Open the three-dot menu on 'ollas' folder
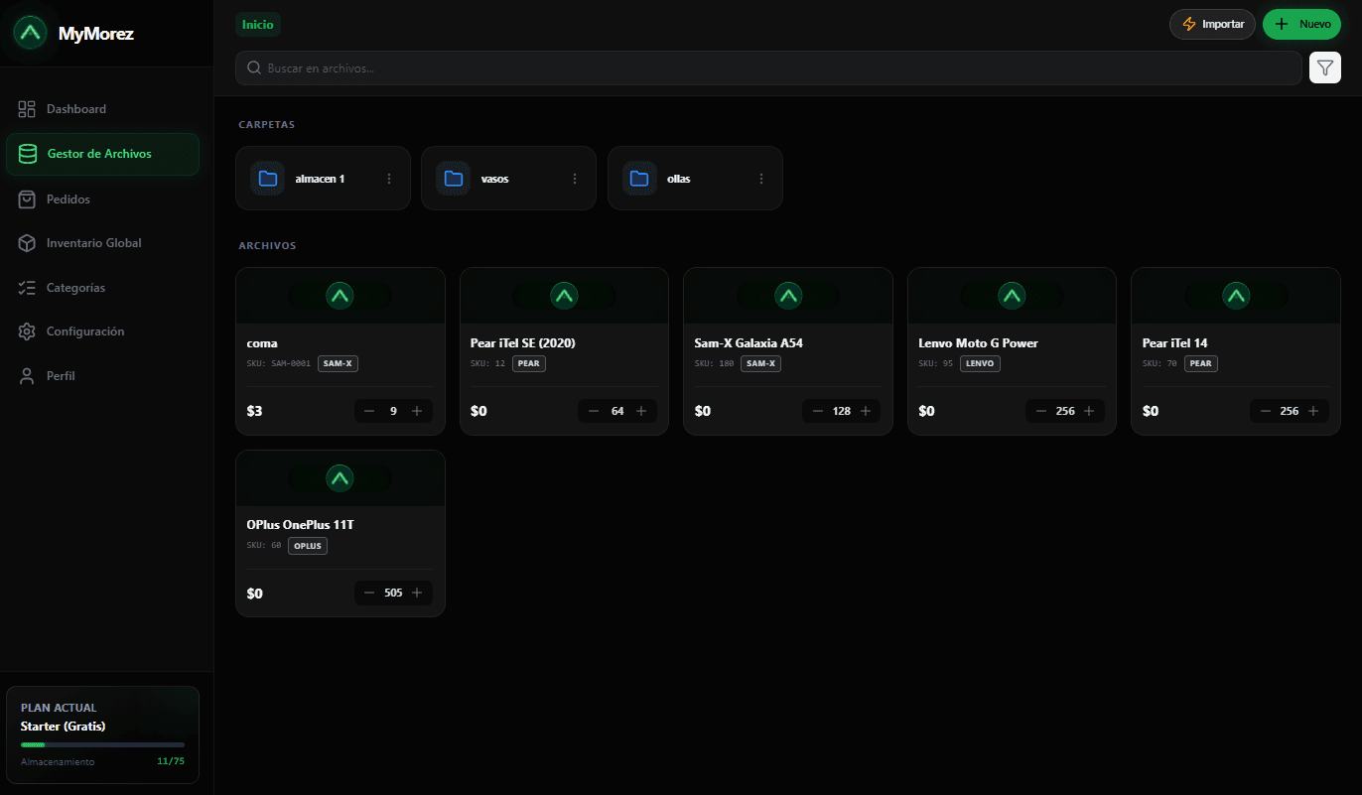This screenshot has height=795, width=1362. 761,178
